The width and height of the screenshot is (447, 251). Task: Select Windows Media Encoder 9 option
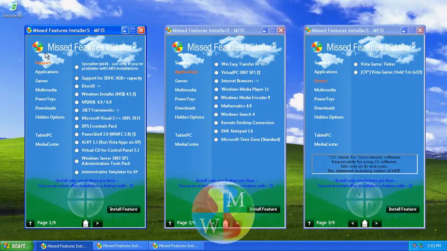tap(216, 98)
